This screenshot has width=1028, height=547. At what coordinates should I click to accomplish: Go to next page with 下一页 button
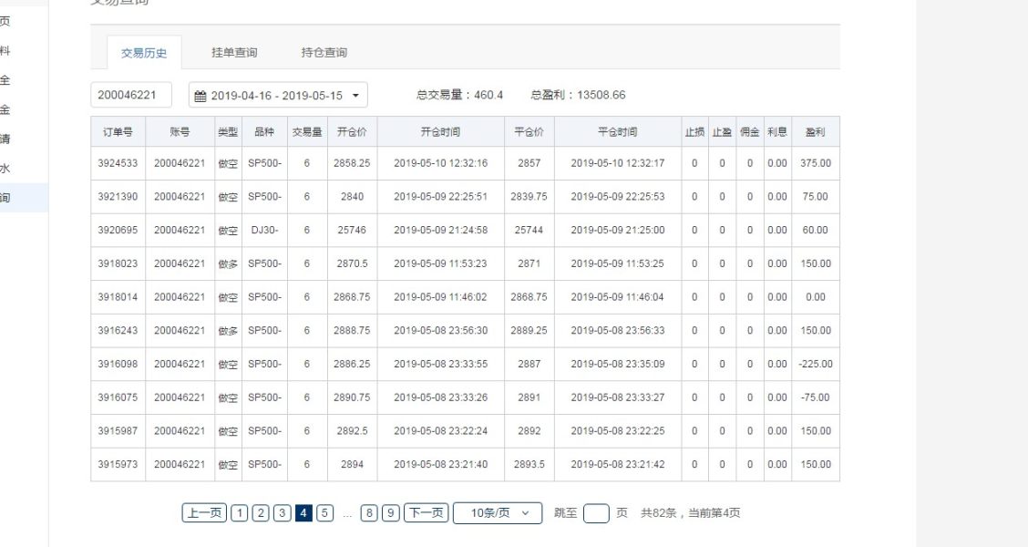point(426,513)
